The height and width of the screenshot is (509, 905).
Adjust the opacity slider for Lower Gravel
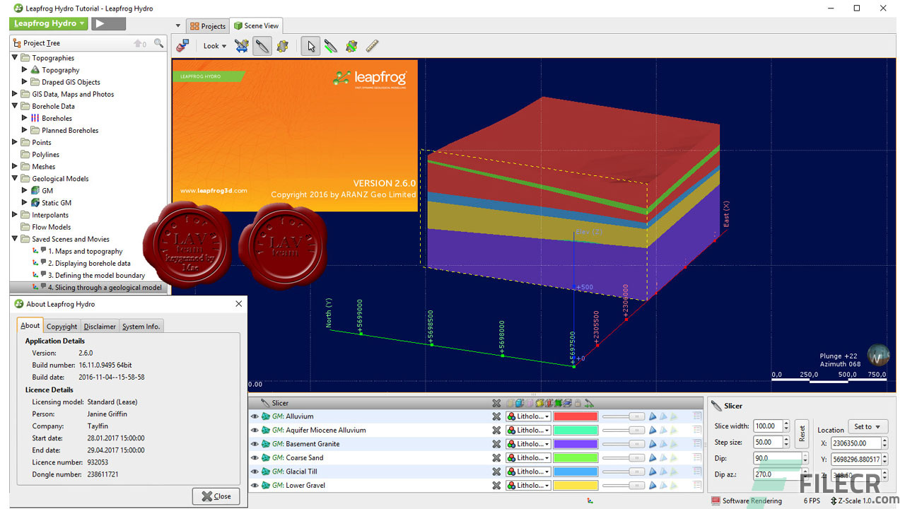pyautogui.click(x=624, y=485)
